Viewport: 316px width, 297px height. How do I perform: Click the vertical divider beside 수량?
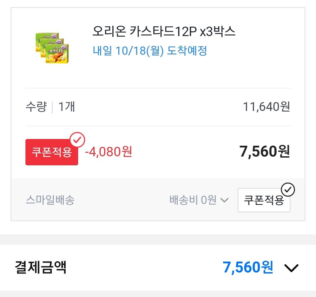point(52,107)
